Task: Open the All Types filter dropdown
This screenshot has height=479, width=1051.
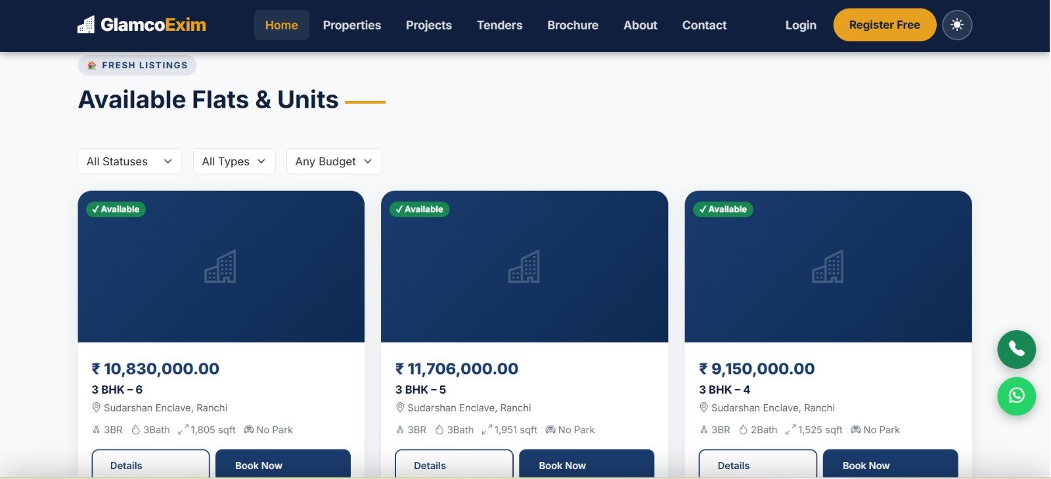Action: pos(234,161)
